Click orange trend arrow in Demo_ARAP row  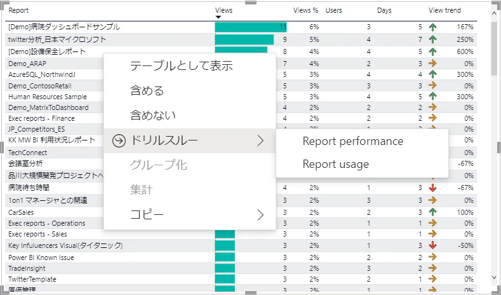pos(432,64)
